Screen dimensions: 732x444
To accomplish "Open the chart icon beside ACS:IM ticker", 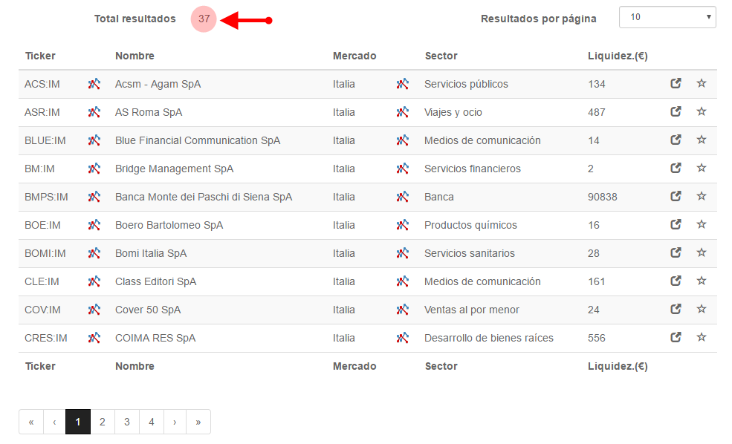I will [x=94, y=84].
